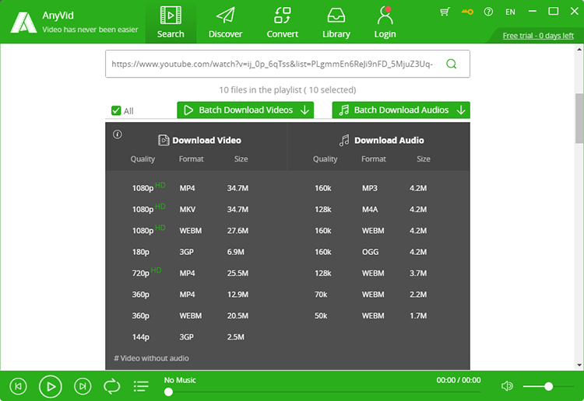Toggle the repeat loop icon
Screen dimensions: 584x401
tap(111, 386)
